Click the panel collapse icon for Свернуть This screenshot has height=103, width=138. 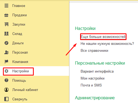(x=6, y=99)
